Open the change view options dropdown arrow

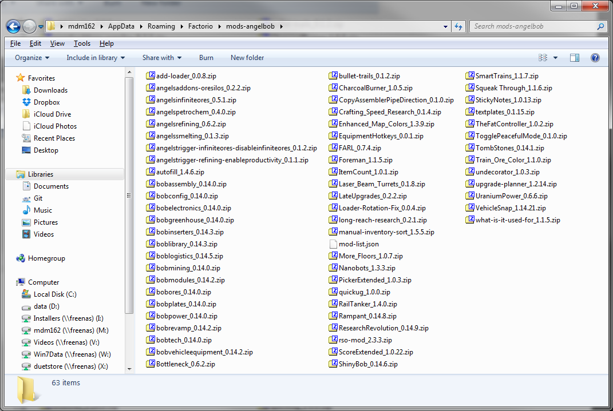click(555, 58)
